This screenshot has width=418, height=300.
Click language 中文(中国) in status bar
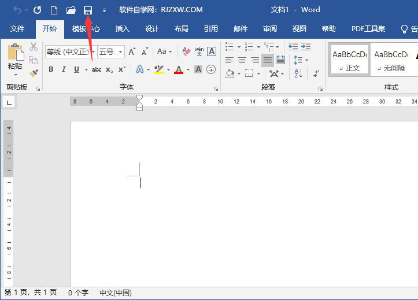click(116, 293)
